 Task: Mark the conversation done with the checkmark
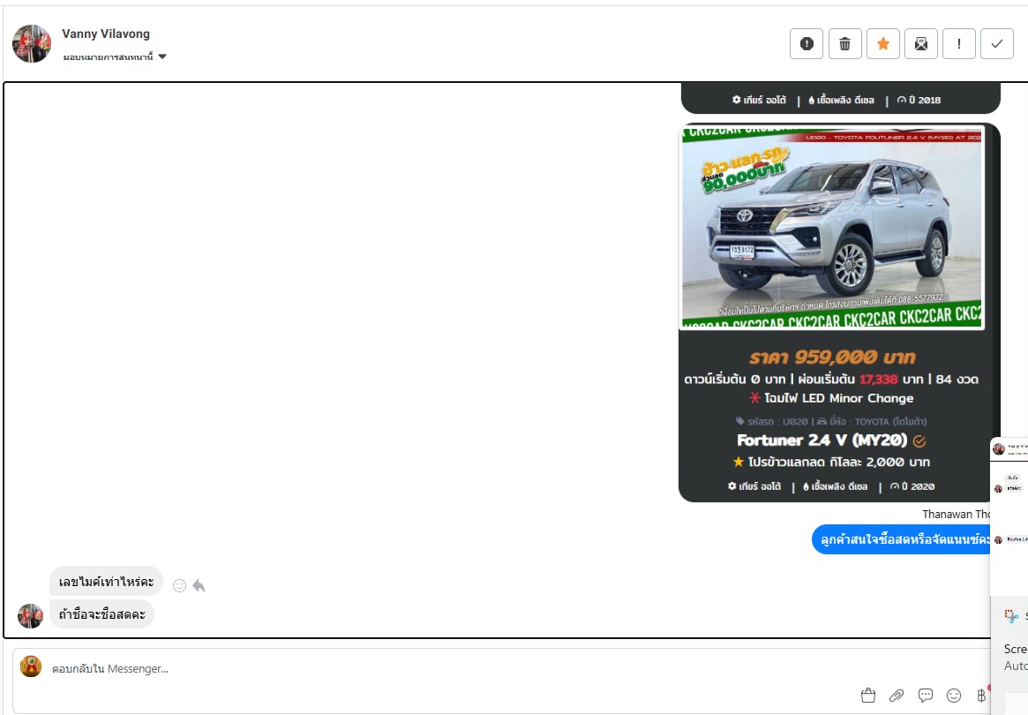(997, 44)
